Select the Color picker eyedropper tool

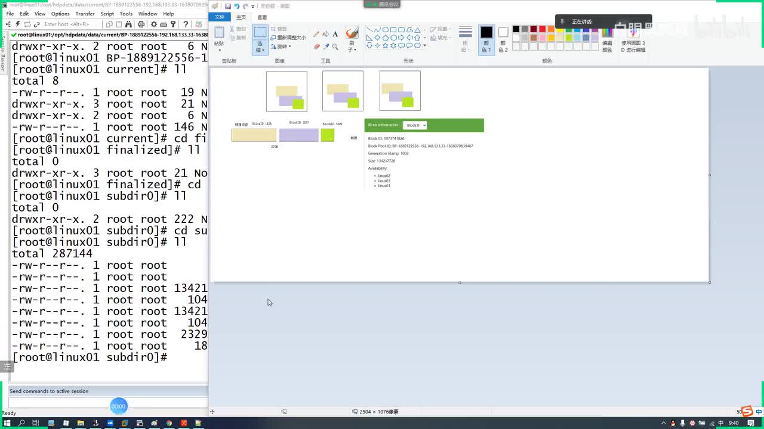pyautogui.click(x=326, y=46)
